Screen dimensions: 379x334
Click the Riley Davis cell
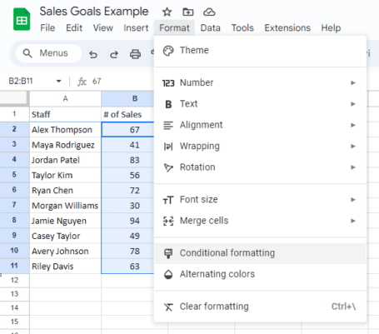(x=65, y=267)
